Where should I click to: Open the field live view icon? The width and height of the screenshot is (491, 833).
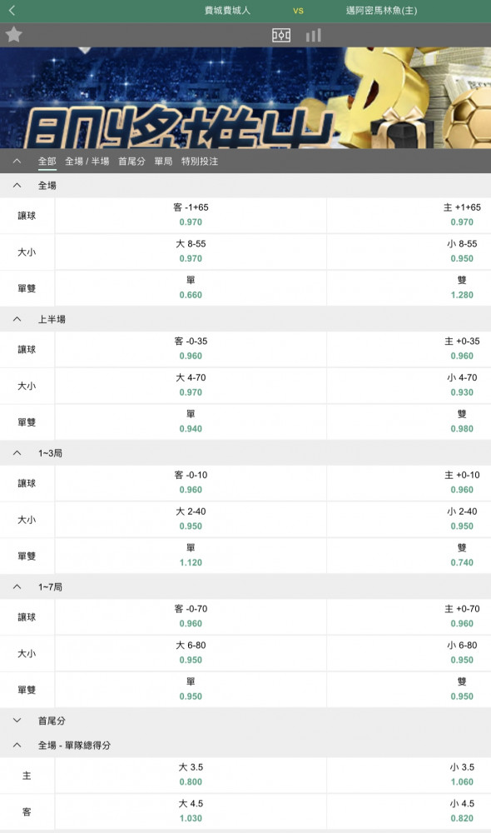tap(280, 35)
